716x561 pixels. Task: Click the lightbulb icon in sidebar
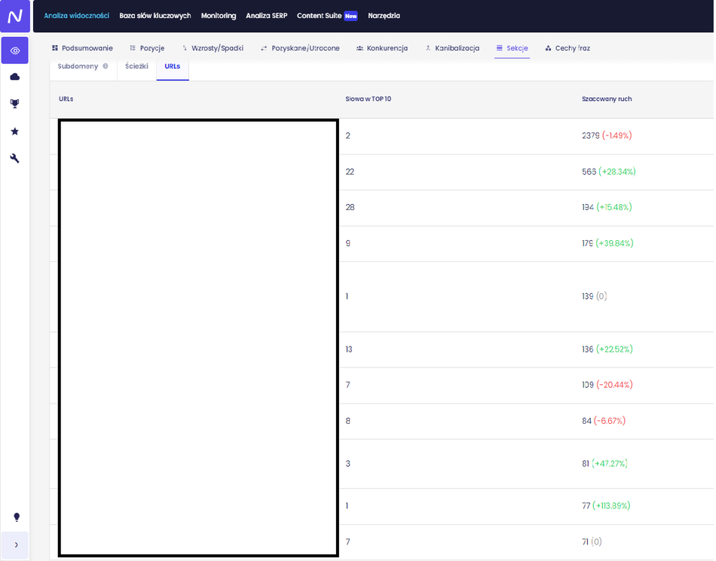click(x=16, y=517)
